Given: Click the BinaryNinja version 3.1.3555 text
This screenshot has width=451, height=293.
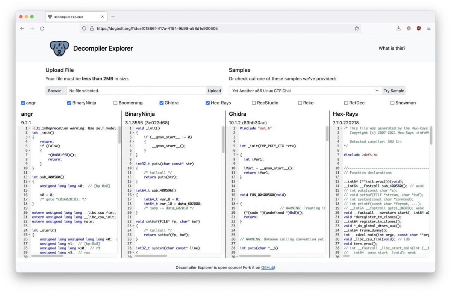Looking at the screenshot, I should 147,123.
